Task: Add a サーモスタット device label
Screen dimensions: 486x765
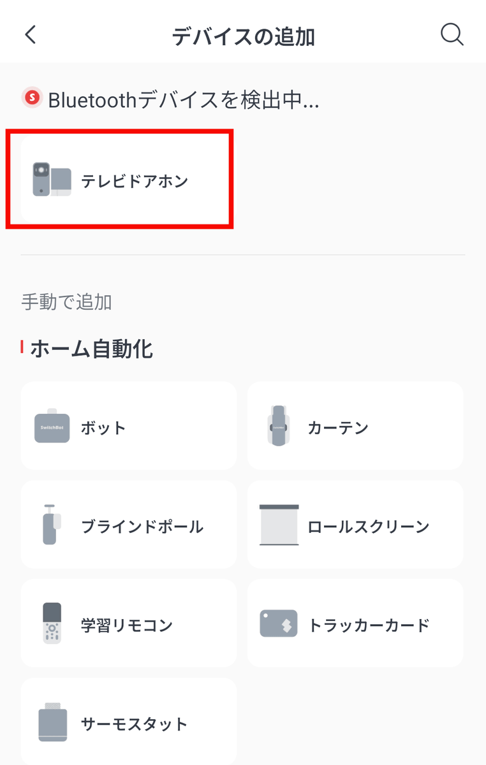Action: (135, 724)
